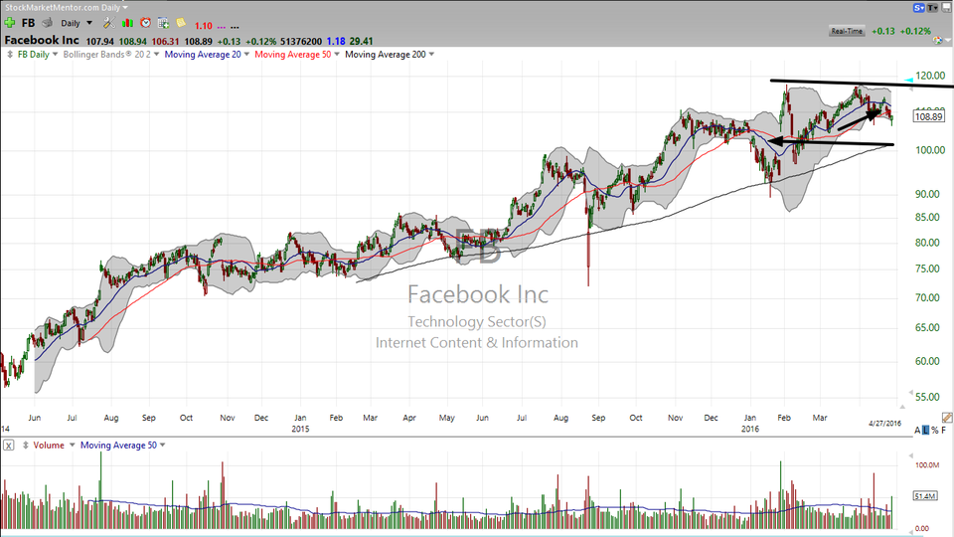Click the pencil drawing tool icon
The width and height of the screenshot is (954, 537).
tap(947, 418)
